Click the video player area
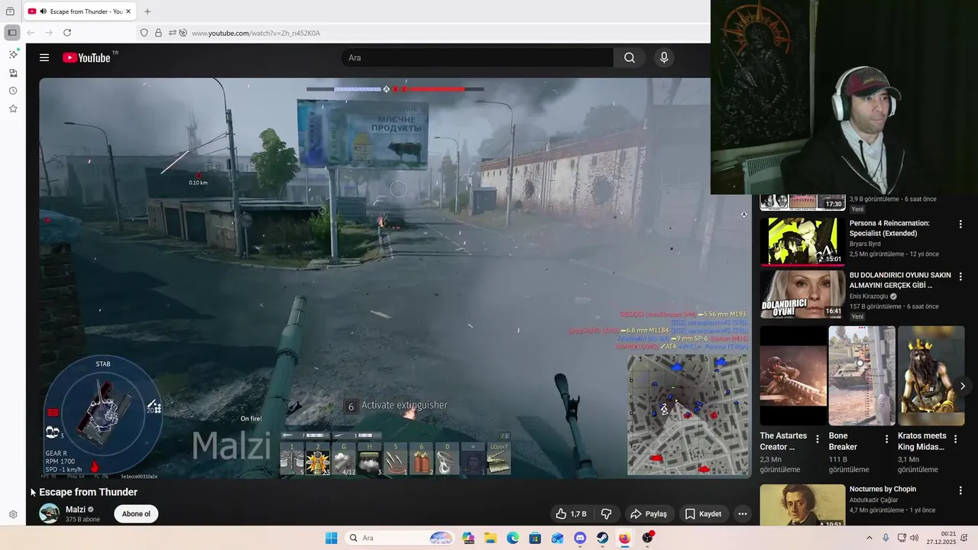 pos(395,277)
